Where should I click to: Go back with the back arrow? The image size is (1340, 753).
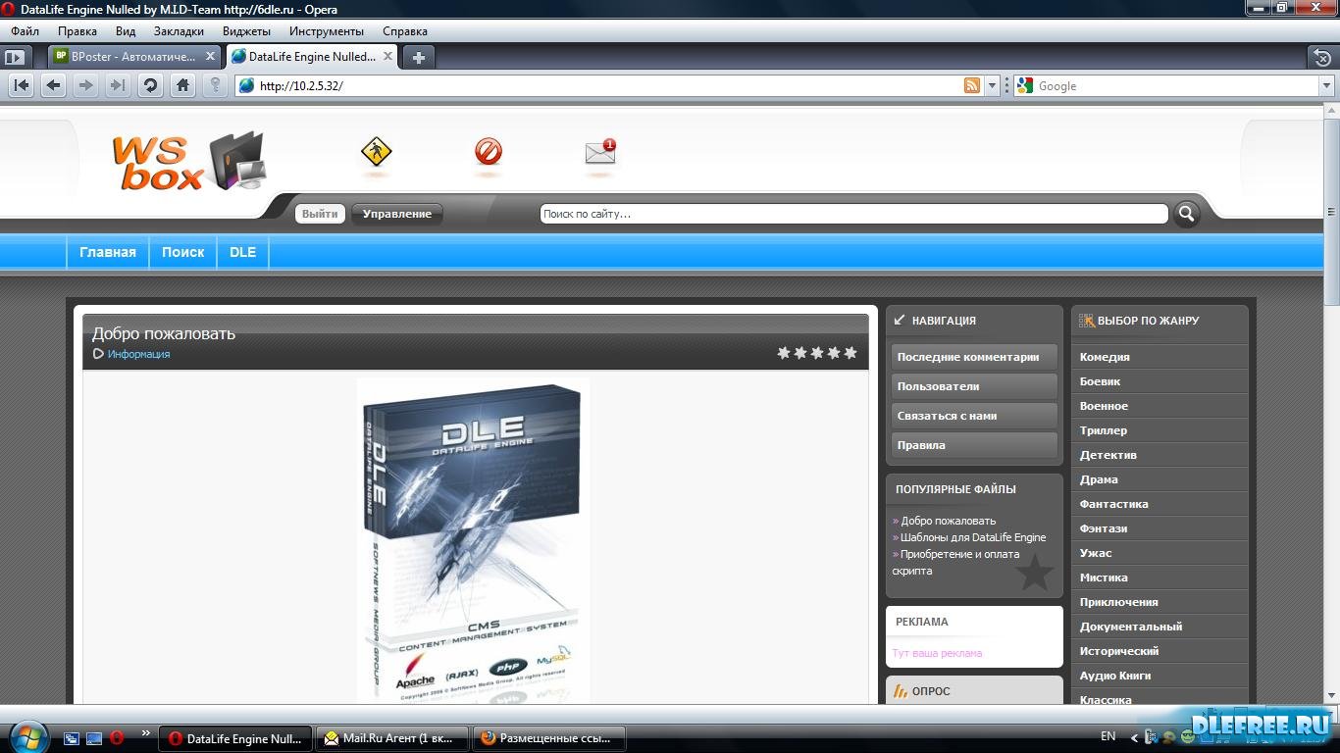coord(54,85)
